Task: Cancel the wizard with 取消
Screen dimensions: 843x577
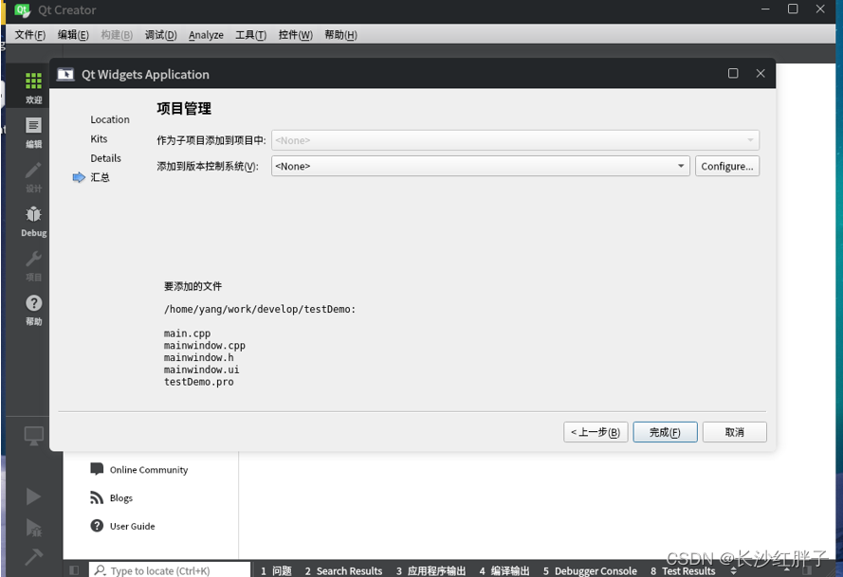Action: pyautogui.click(x=734, y=432)
